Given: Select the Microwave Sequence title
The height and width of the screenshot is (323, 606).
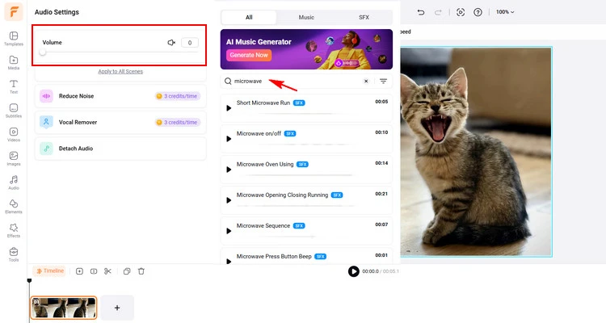Looking at the screenshot, I should 263,225.
